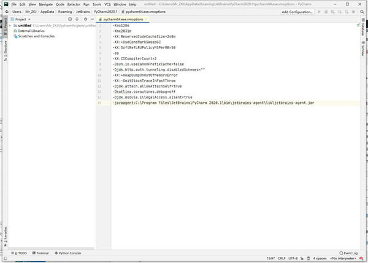Open the Navigate menu
The width and height of the screenshot is (368, 263).
click(x=46, y=4)
